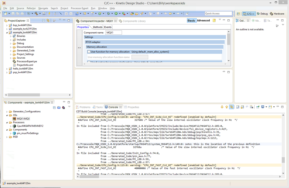Click collapse icon in Components view toolbar
This screenshot has width=289, height=188.
pyautogui.click(x=54, y=108)
